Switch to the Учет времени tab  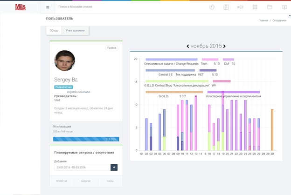coord(75,31)
